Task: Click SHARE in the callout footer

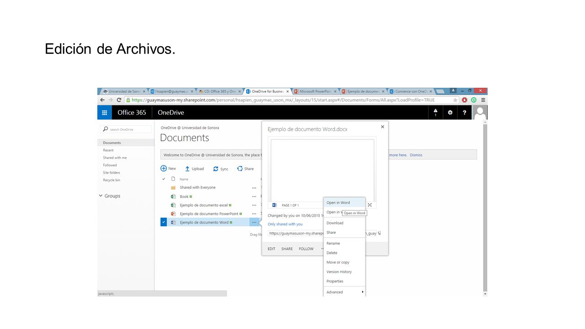Action: pos(287,249)
